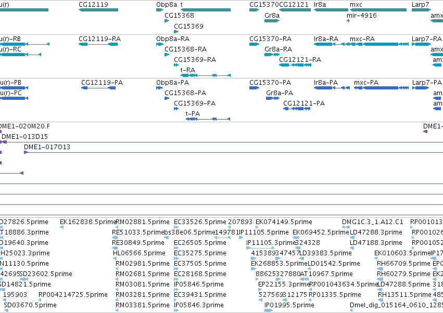Select the Obp8a-PA protein label
This screenshot has width=443, height=313.
pyautogui.click(x=173, y=83)
